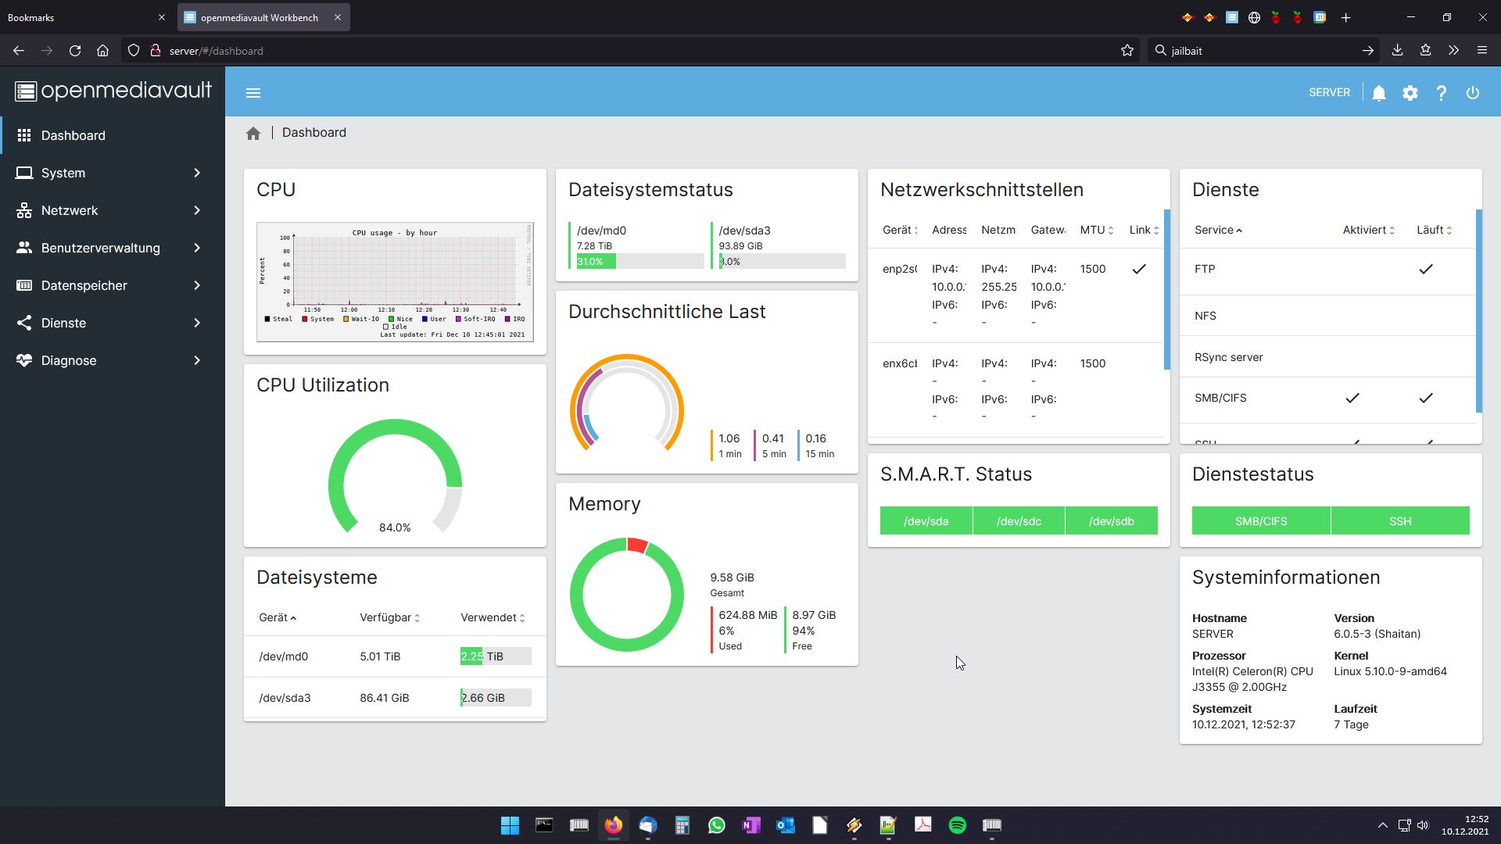Viewport: 1501px width, 844px height.
Task: Expand the System menu section
Action: click(x=109, y=173)
